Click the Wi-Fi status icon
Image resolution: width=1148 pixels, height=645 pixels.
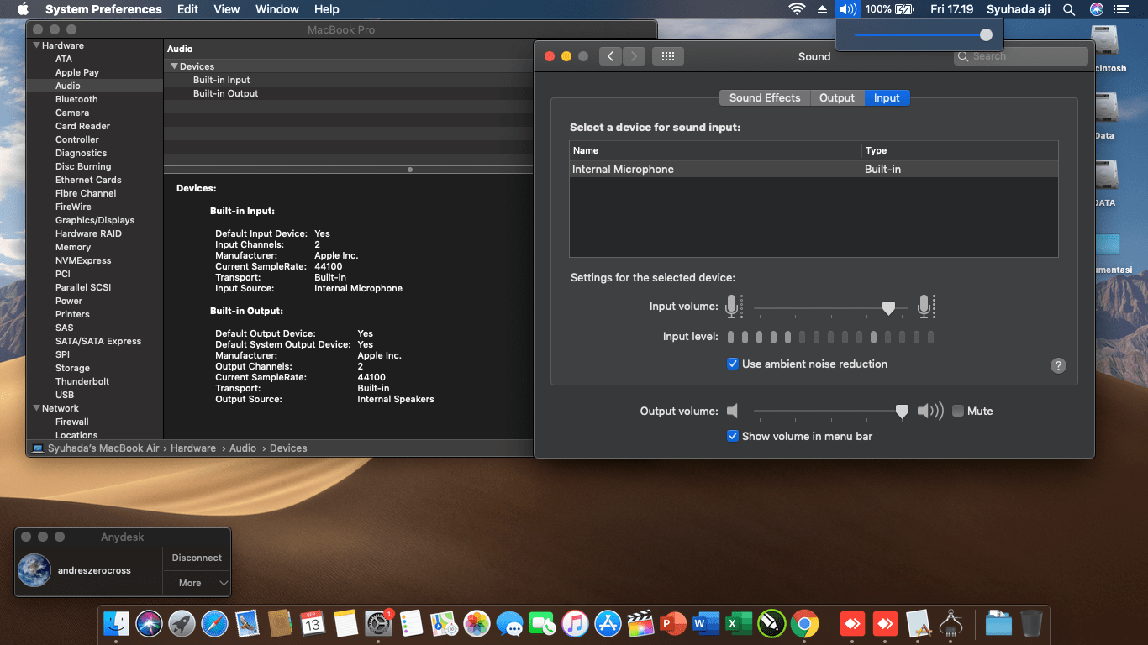(796, 9)
